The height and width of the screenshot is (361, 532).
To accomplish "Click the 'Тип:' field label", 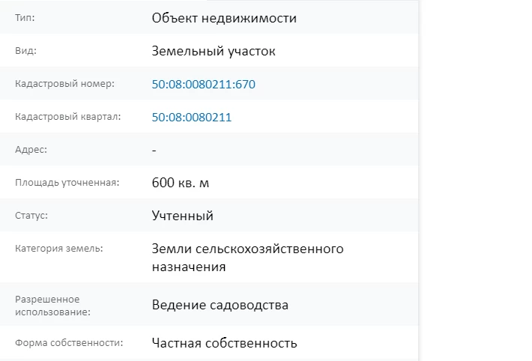I will [x=25, y=18].
